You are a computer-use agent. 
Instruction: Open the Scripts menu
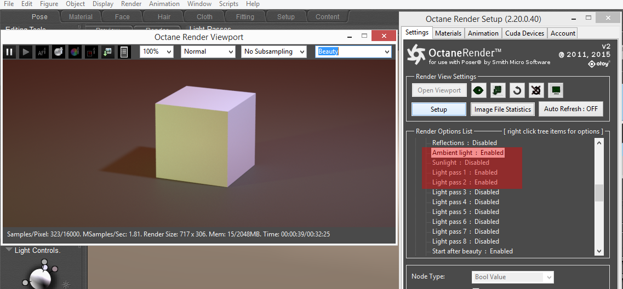pos(228,4)
